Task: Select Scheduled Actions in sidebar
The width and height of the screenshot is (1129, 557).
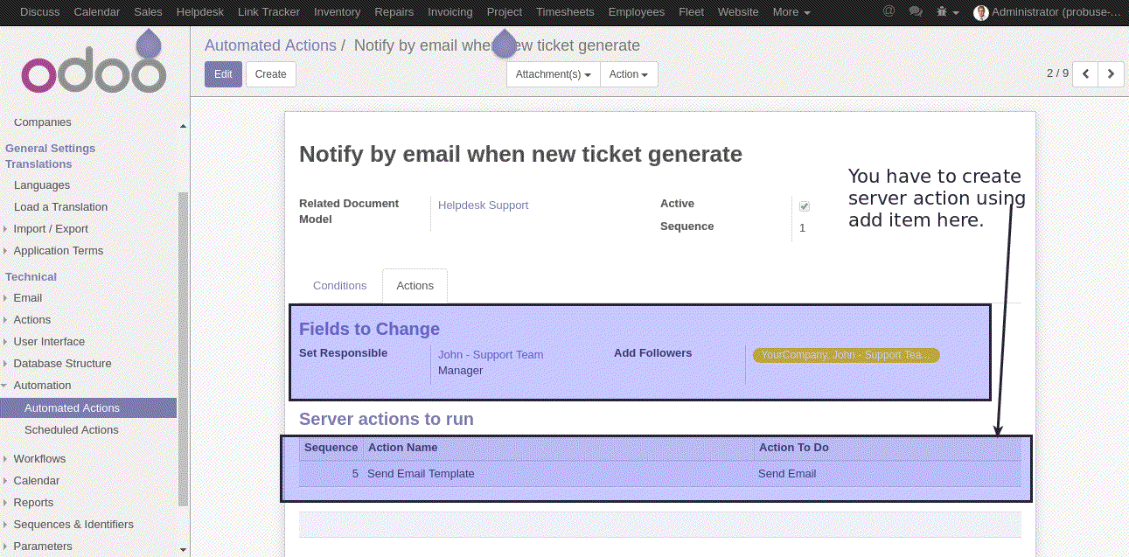Action: (72, 430)
